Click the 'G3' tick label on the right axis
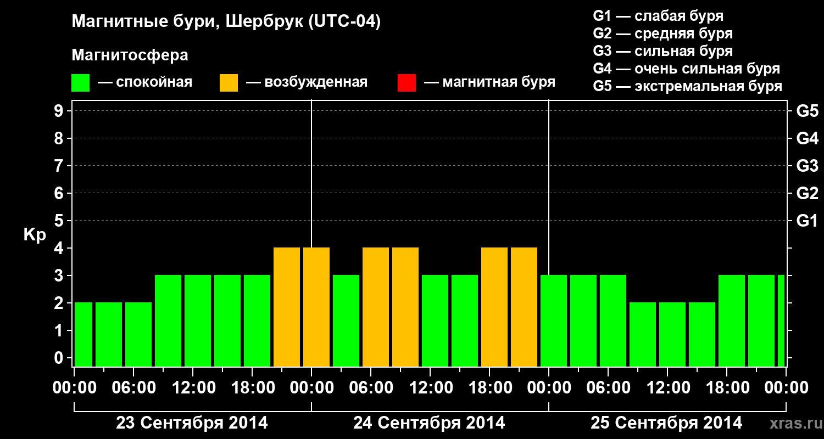The width and height of the screenshot is (824, 439). [x=807, y=166]
